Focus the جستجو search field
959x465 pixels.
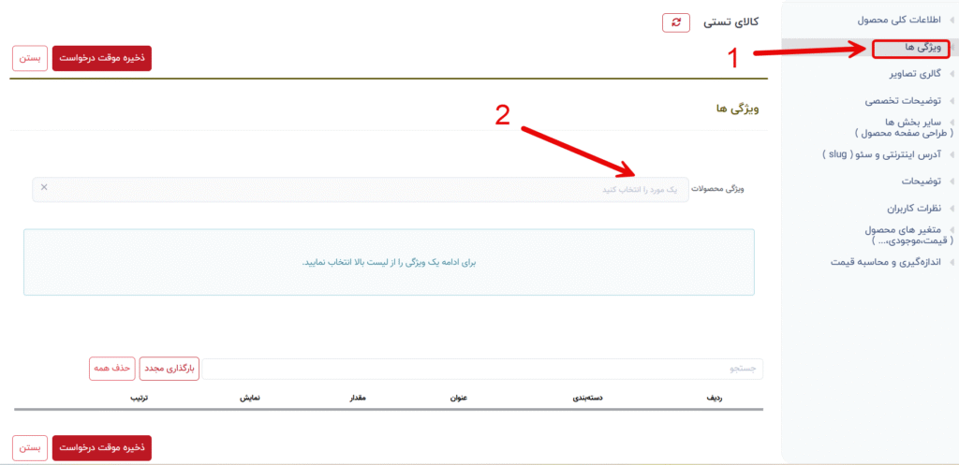point(482,370)
